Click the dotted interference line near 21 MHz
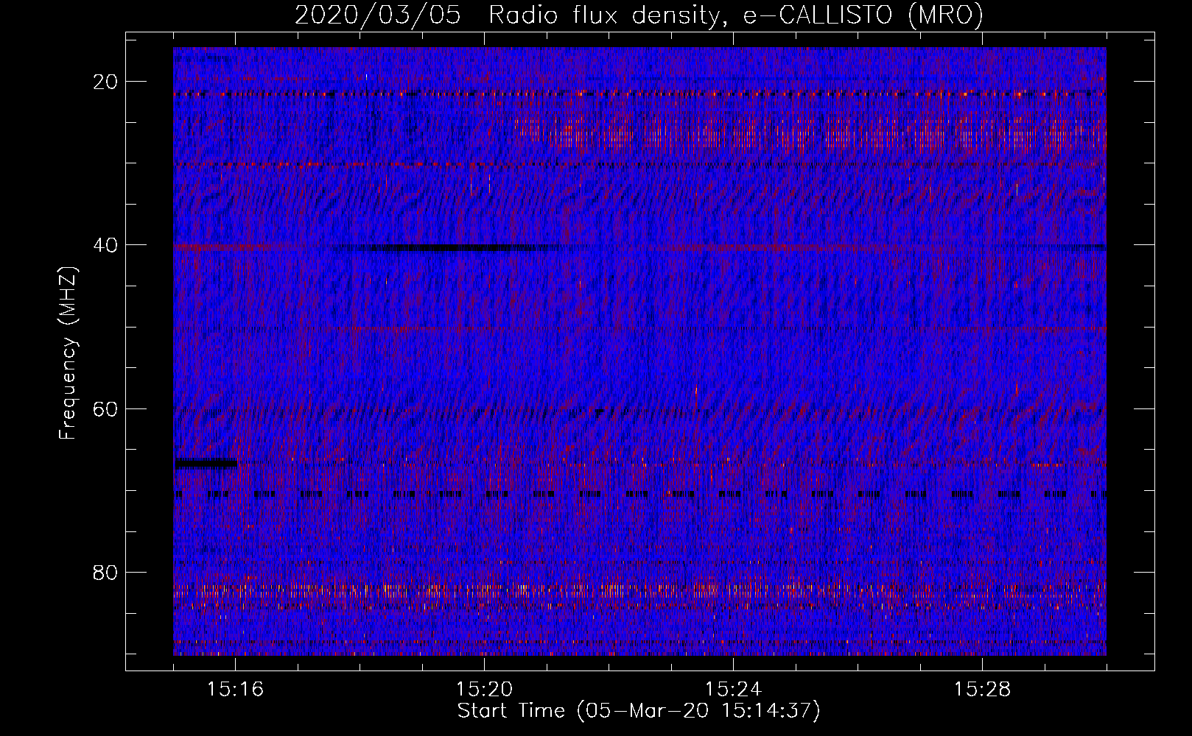Image resolution: width=1192 pixels, height=736 pixels. [639, 93]
